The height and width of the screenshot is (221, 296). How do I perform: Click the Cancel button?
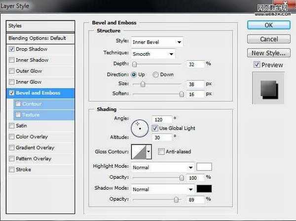pos(268,39)
